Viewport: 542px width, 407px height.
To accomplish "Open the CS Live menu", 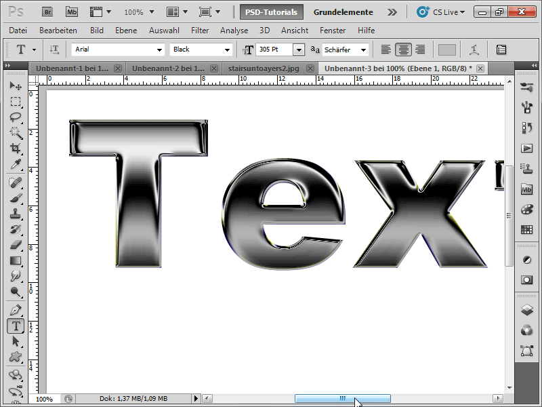I will (441, 12).
